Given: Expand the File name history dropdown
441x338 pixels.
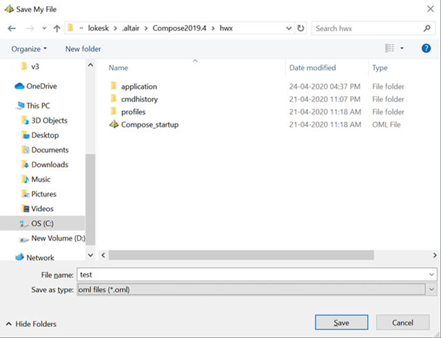Looking at the screenshot, I should [431, 274].
